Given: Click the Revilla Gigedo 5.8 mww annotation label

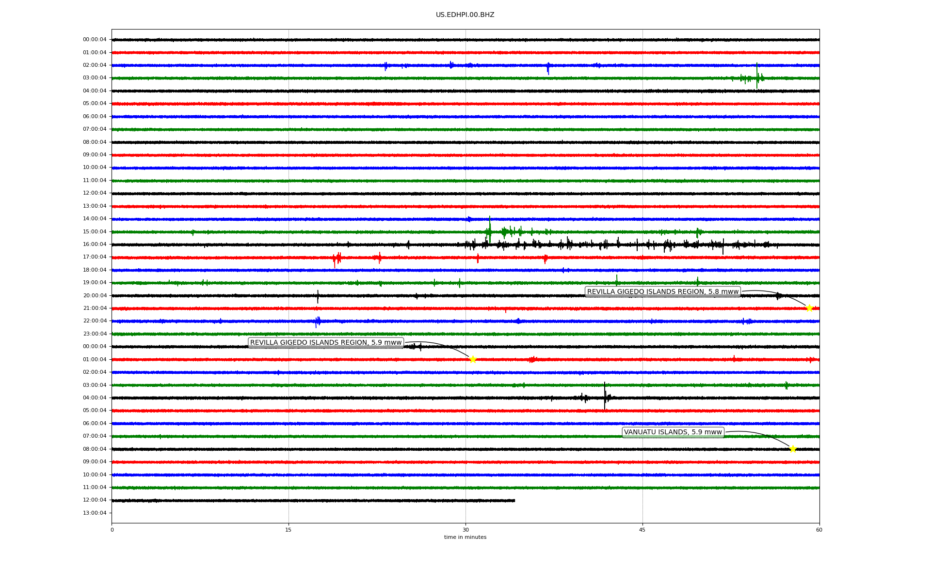Looking at the screenshot, I should tap(663, 291).
